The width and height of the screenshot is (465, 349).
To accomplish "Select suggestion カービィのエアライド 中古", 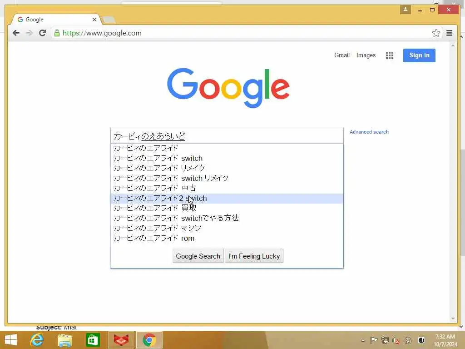I will click(x=227, y=188).
